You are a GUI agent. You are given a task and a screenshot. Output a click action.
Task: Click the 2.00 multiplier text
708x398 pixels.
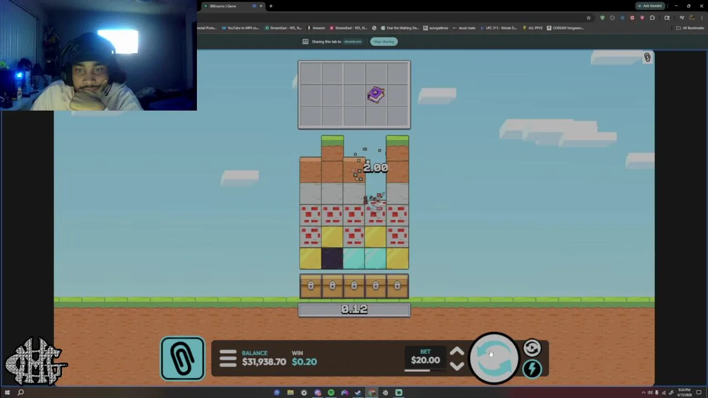pyautogui.click(x=376, y=167)
